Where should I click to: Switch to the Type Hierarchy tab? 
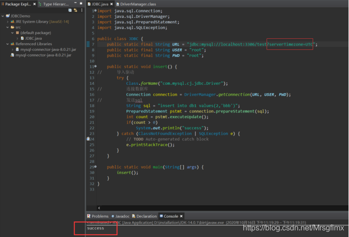coord(56,4)
